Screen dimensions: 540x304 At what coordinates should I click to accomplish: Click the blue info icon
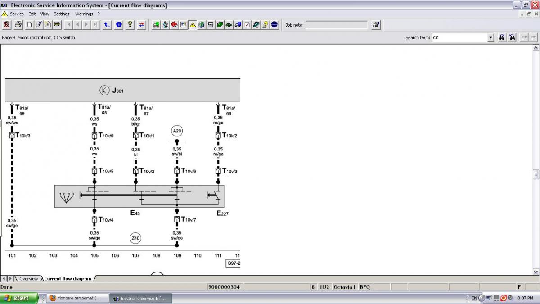(119, 25)
